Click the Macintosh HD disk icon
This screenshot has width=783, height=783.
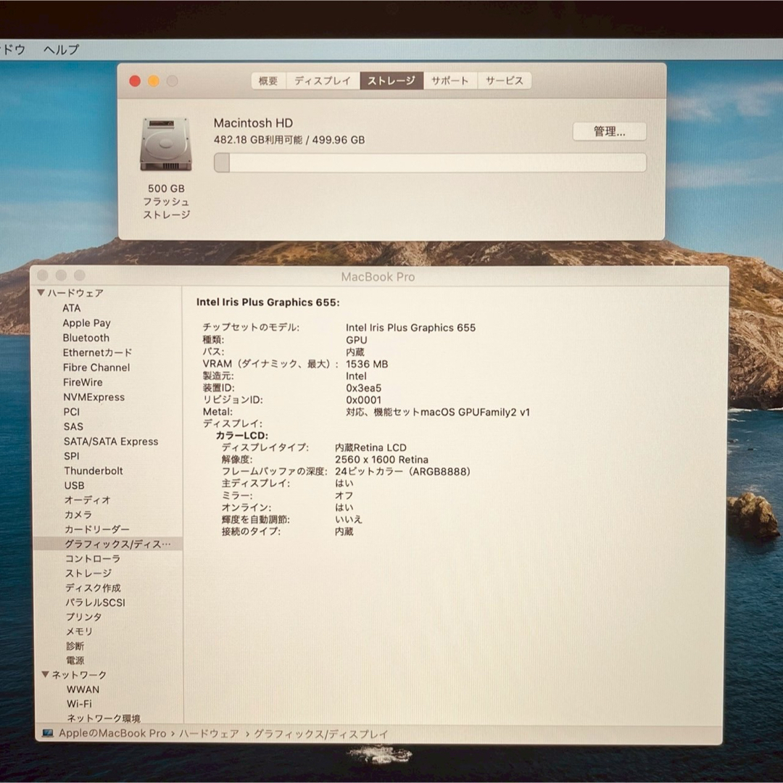(166, 145)
